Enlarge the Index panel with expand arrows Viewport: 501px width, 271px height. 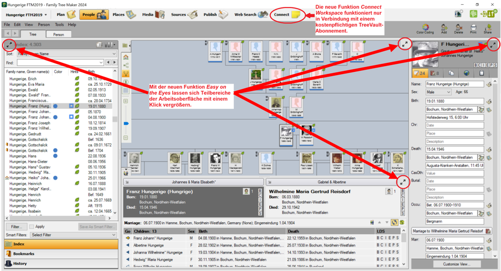(x=9, y=45)
